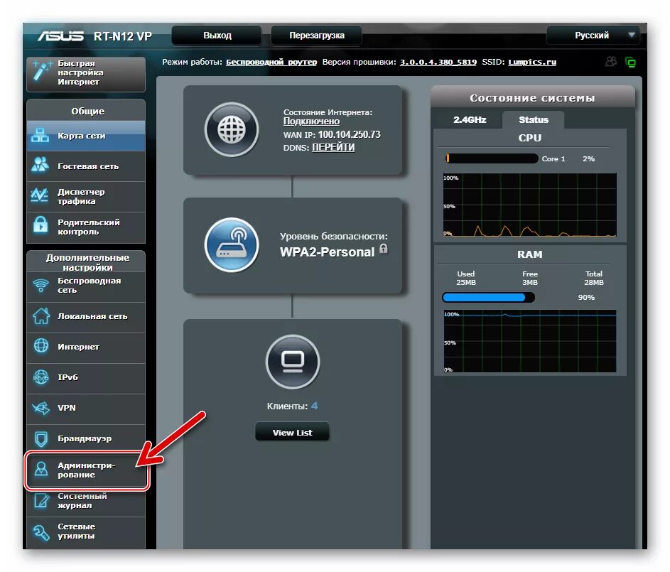Open Системный журнал menu item

(x=86, y=501)
